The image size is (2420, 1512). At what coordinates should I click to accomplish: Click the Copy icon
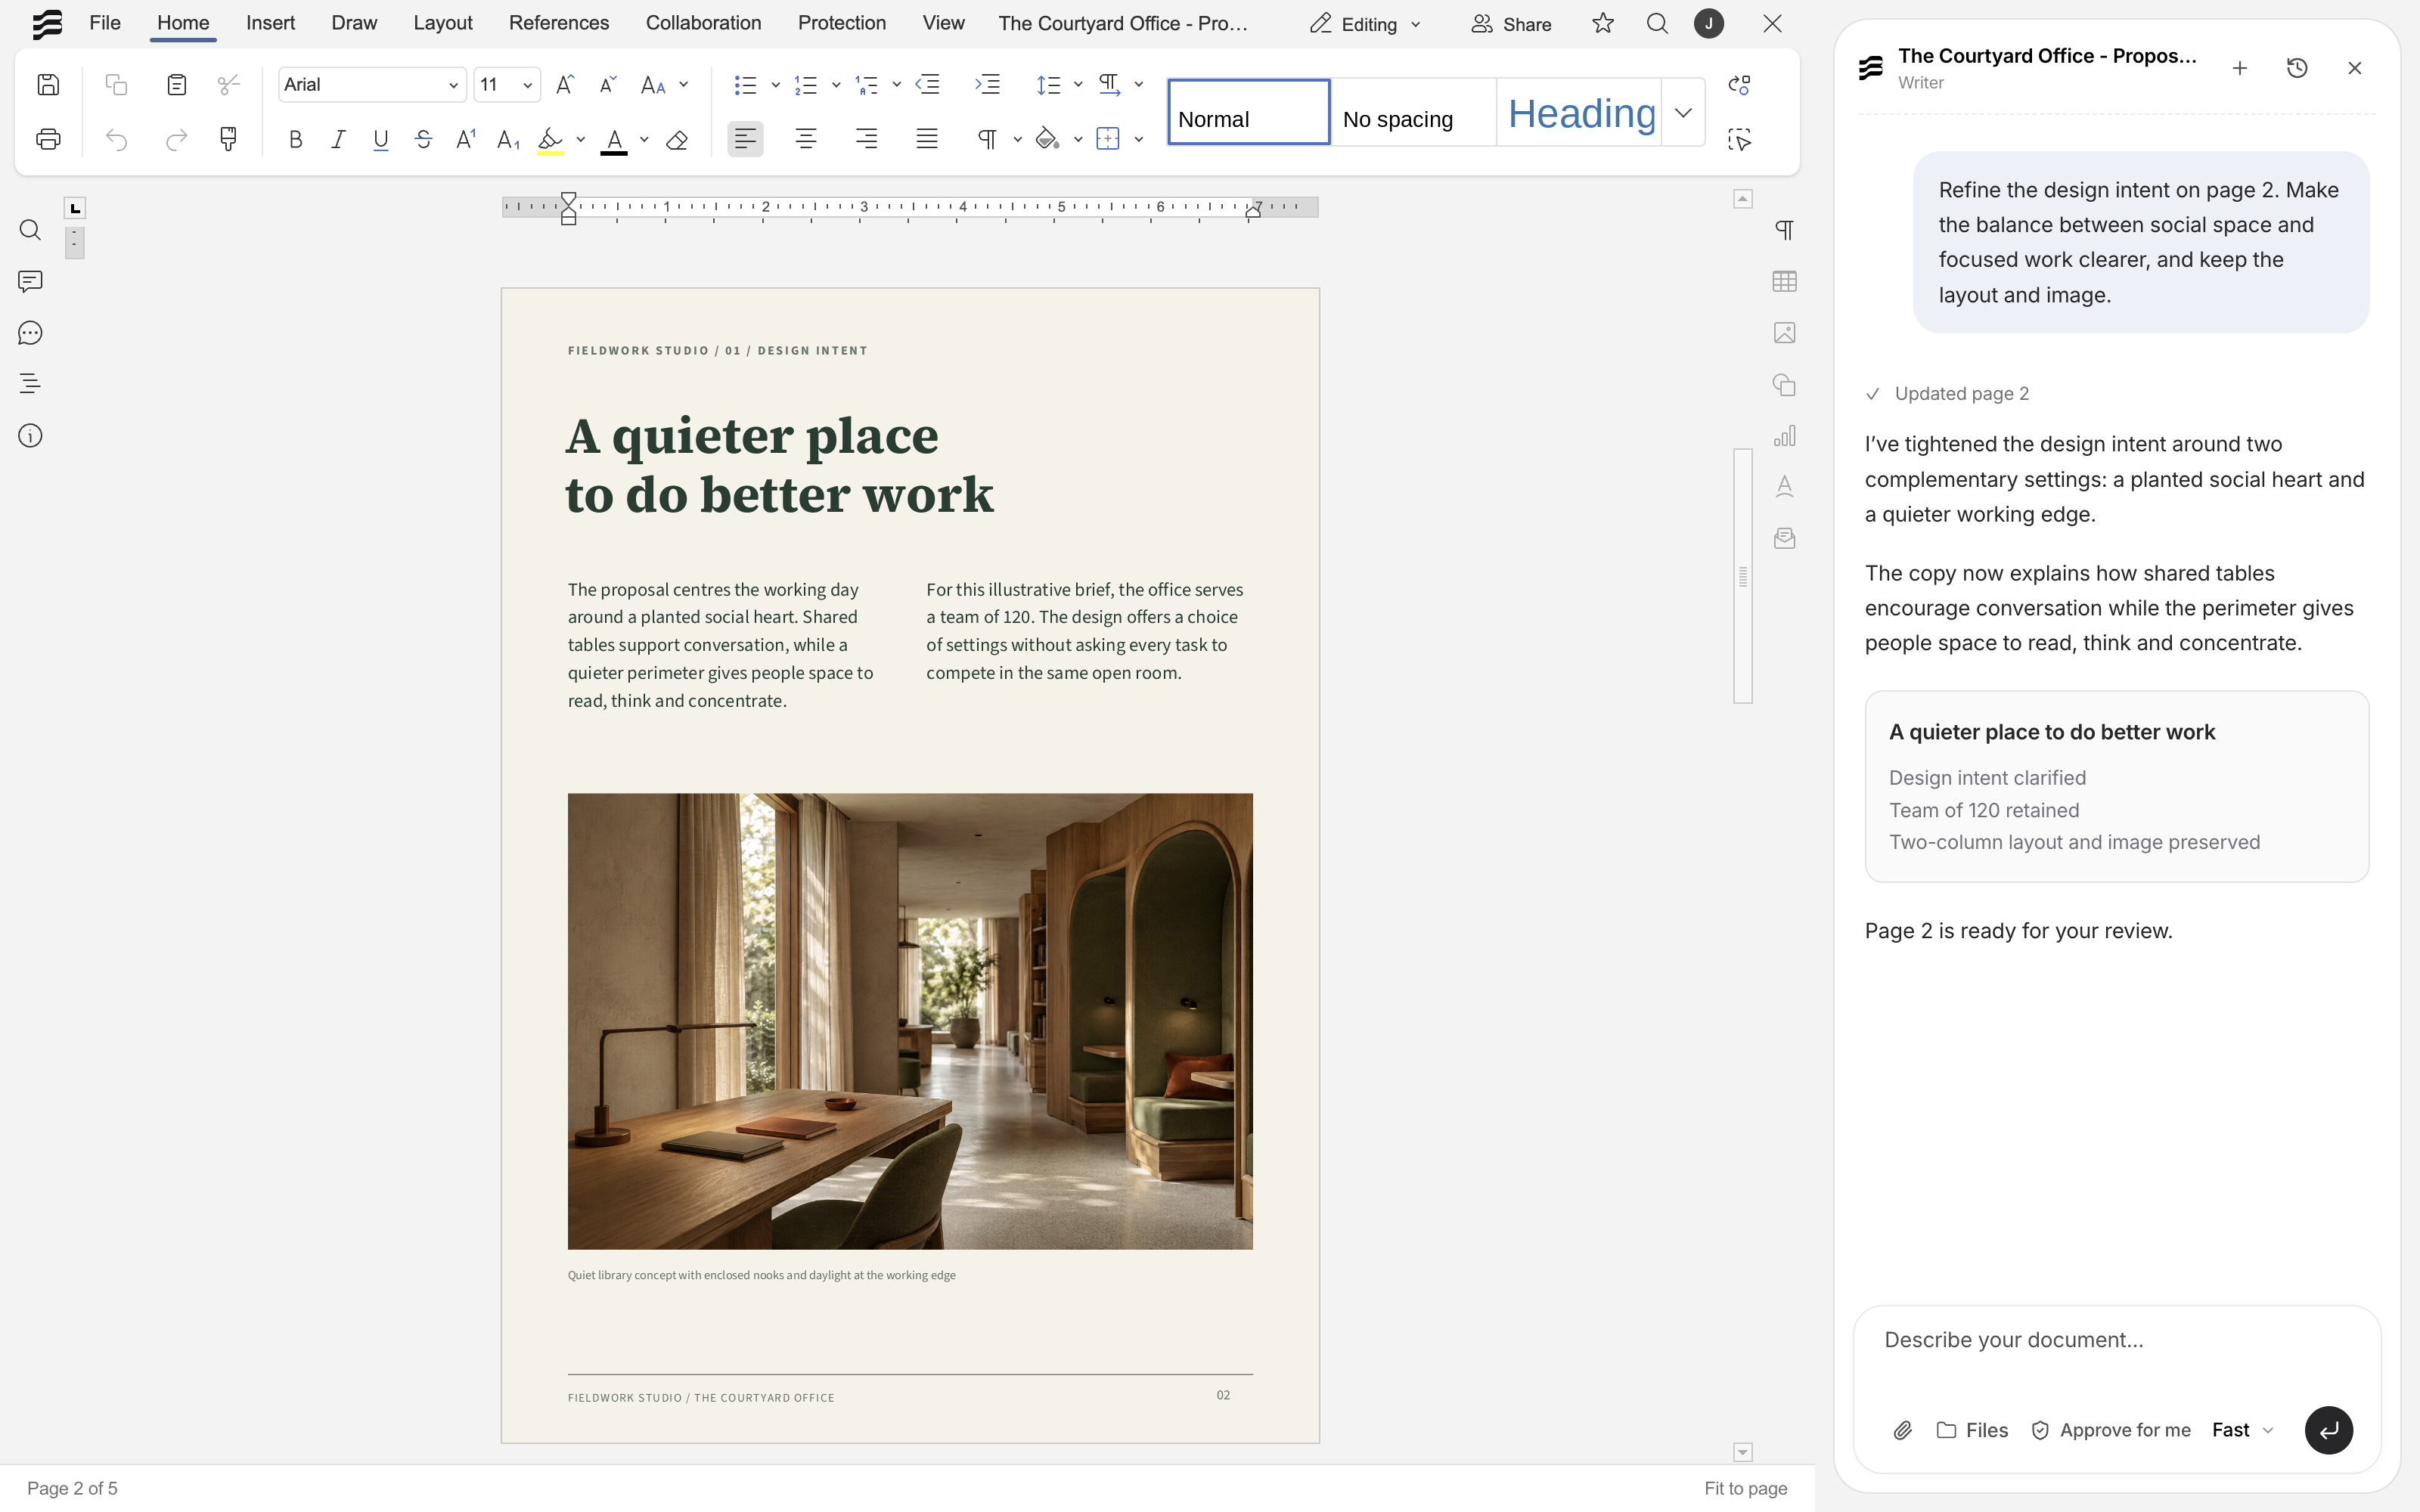(116, 85)
